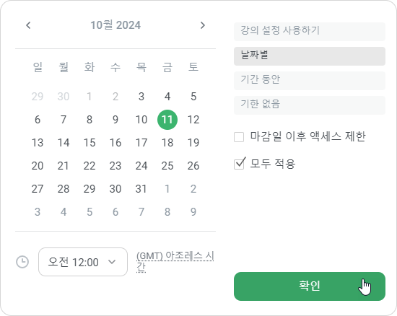This screenshot has width=397, height=316.
Task: Open the 오전 12:00 time dropdown
Action: (x=83, y=262)
